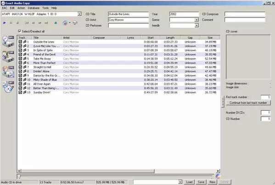Open the CD drive selection dropdown
275x185 pixels.
pos(79,14)
